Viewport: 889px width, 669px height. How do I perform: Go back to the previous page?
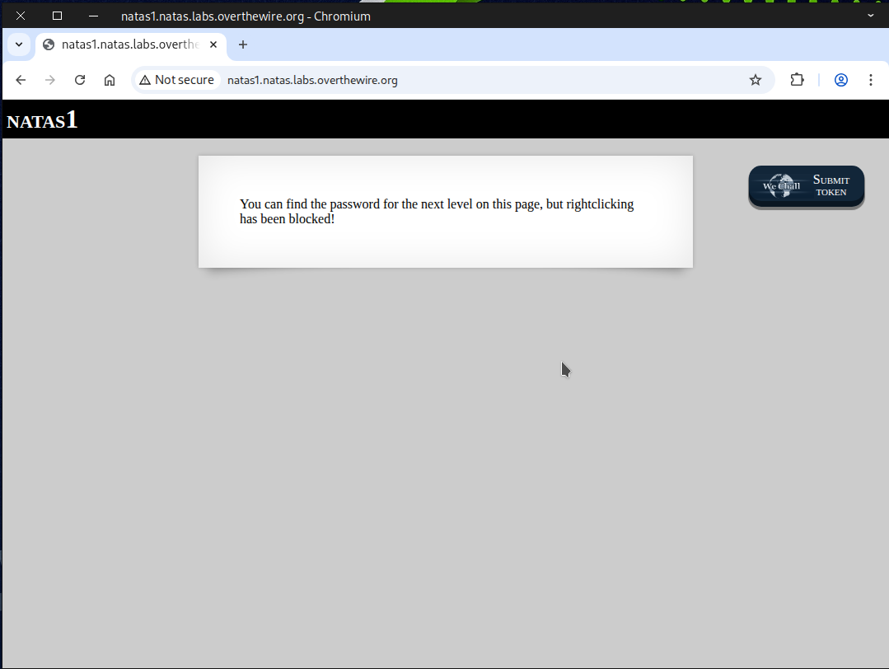[x=21, y=80]
